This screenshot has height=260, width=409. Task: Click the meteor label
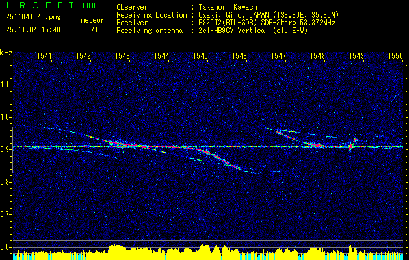click(92, 20)
